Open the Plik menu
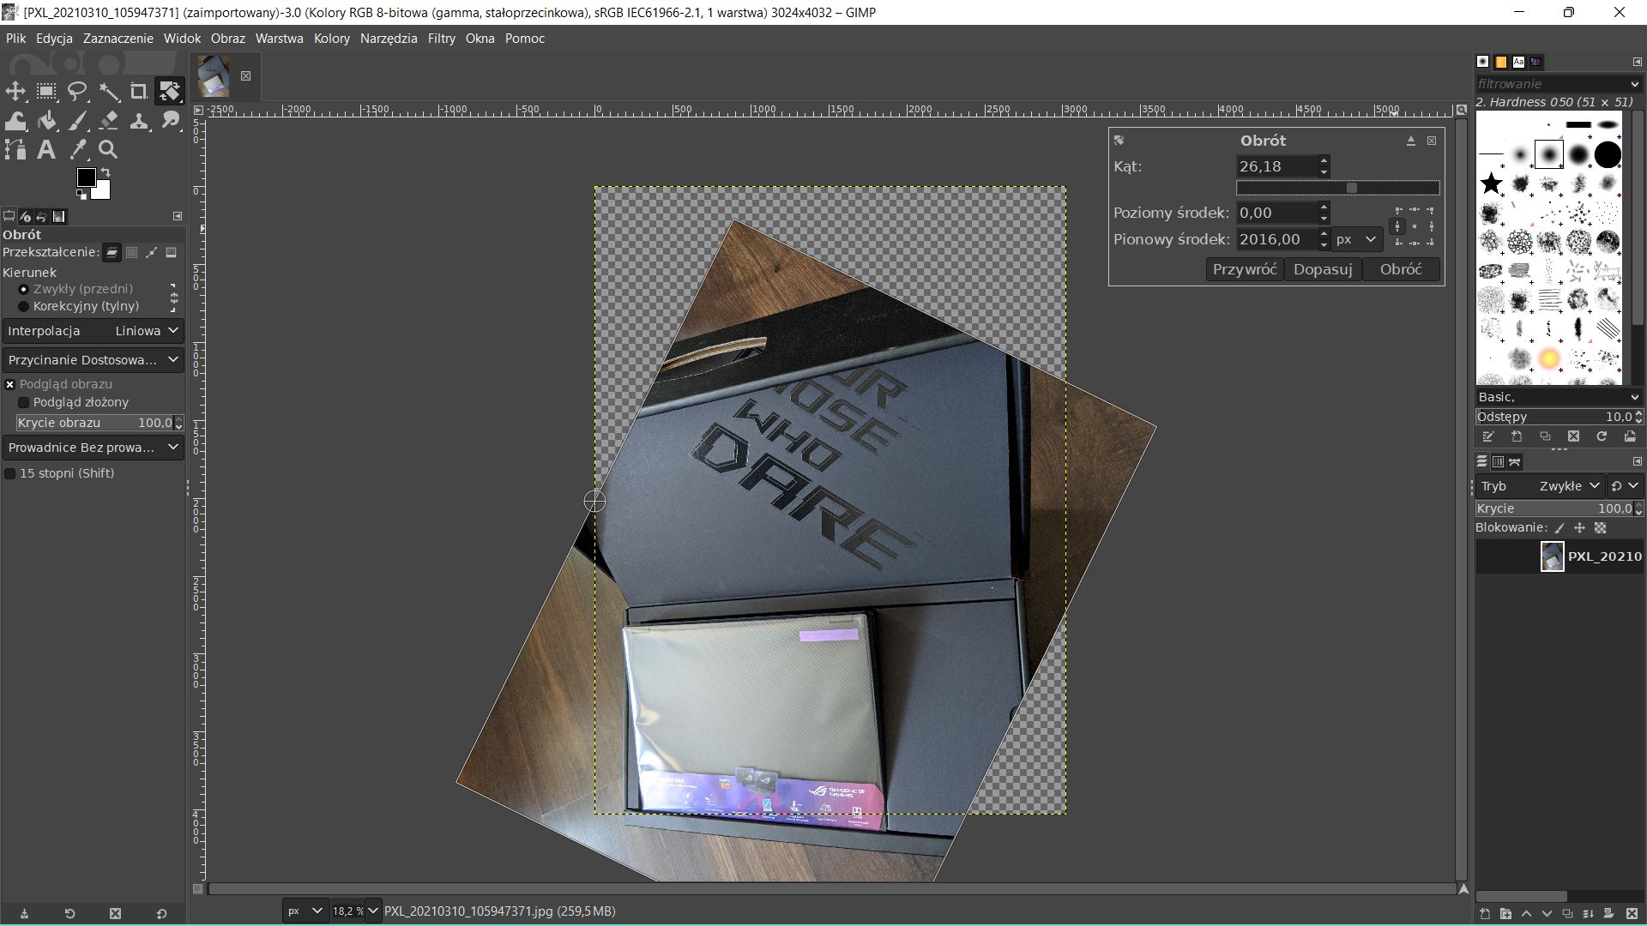The image size is (1647, 926). 16,39
